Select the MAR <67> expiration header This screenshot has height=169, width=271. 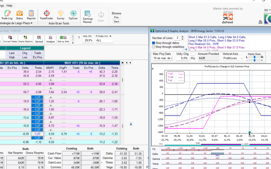82,63
